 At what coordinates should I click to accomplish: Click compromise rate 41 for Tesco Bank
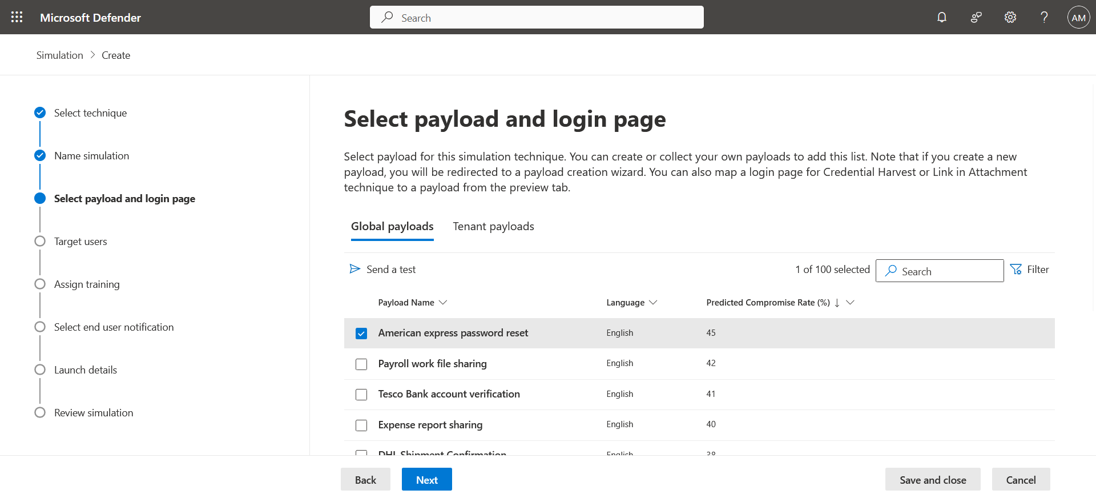tap(711, 394)
